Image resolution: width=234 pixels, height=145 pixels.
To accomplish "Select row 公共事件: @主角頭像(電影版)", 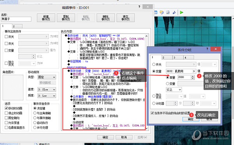I will [91, 97].
